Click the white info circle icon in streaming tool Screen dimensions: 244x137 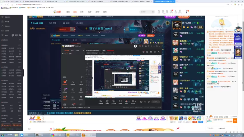point(135,46)
